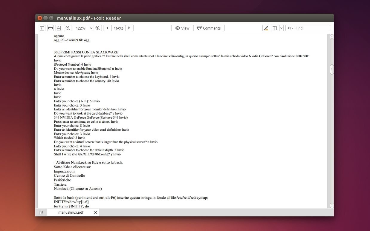Open the search options magnifier dropdown
Viewport: 370px width, 231px height.
click(x=290, y=28)
